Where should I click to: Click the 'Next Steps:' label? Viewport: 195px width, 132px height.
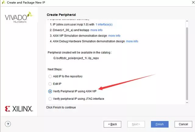pos(55,69)
